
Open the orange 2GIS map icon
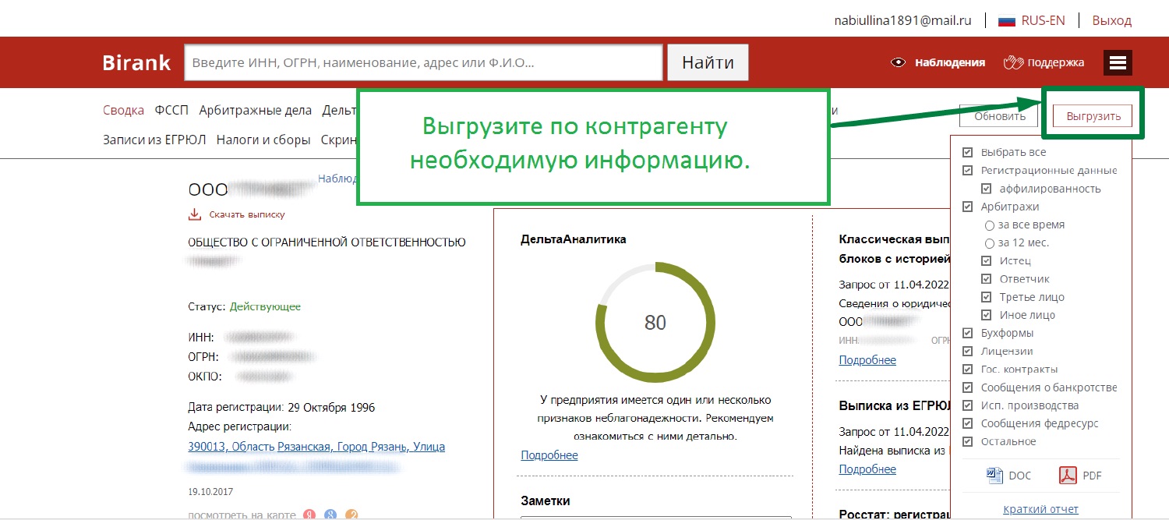(x=351, y=515)
